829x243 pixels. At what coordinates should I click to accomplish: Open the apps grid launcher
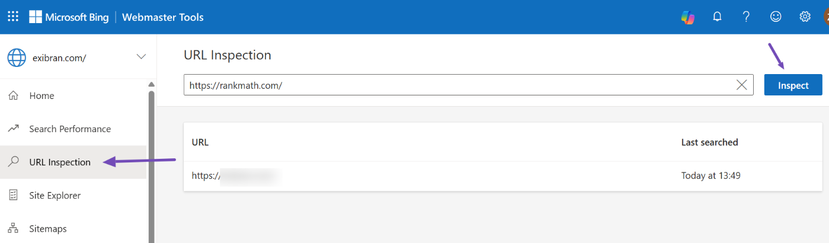(13, 17)
